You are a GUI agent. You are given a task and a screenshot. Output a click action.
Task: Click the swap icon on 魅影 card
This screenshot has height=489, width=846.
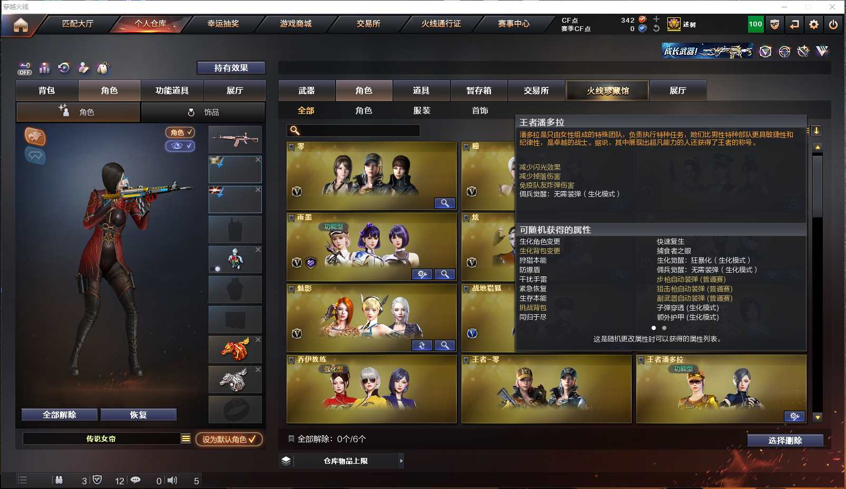tap(422, 345)
